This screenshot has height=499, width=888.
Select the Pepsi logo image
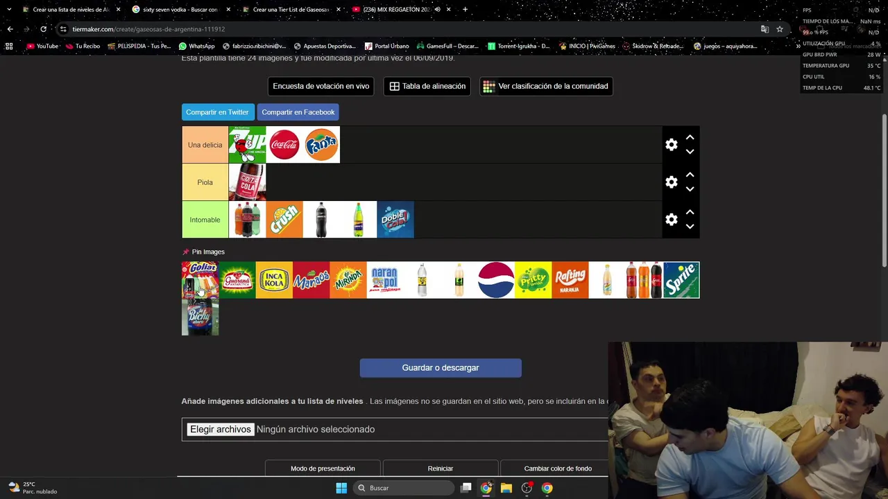[496, 280]
